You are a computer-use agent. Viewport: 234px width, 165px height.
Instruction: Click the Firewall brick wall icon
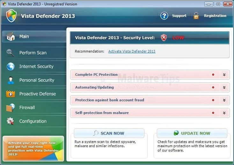click(x=11, y=108)
